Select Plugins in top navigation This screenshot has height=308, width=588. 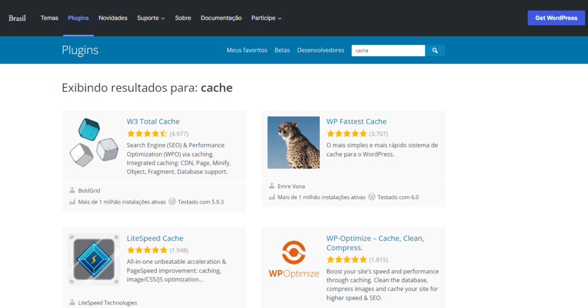click(78, 18)
